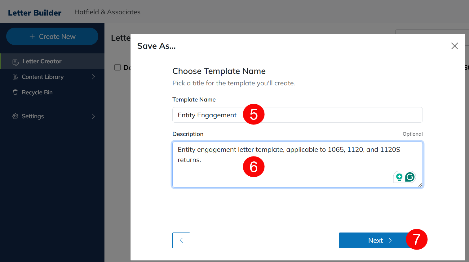Click the Hatfield & Associates firm name

tap(107, 12)
